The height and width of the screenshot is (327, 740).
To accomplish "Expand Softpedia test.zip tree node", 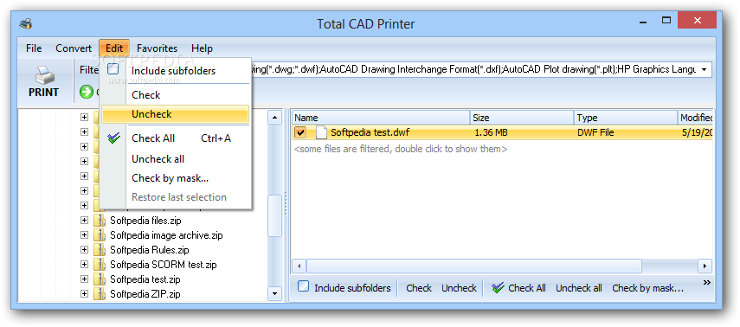I will 84,279.
